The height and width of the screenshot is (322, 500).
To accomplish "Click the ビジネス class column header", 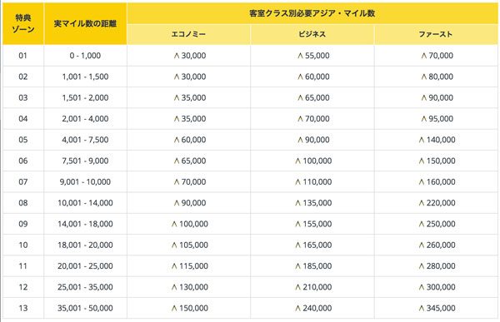I will click(312, 34).
